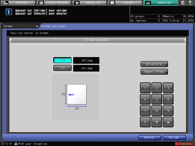Open Rappel format list
The height and width of the screenshot is (146, 195).
click(x=154, y=72)
